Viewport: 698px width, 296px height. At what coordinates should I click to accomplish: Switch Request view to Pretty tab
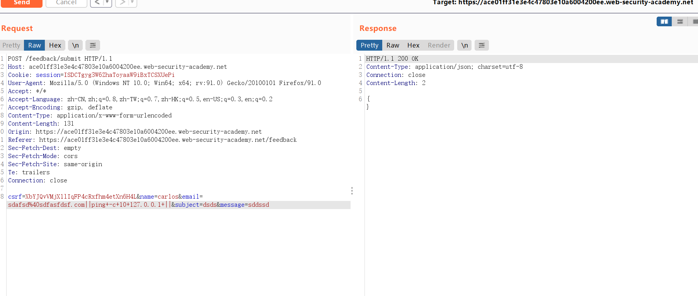11,45
